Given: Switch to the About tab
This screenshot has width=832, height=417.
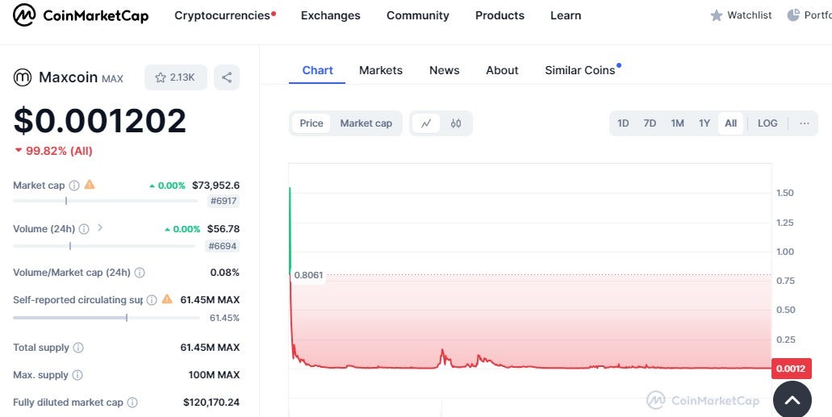Looking at the screenshot, I should pyautogui.click(x=502, y=70).
